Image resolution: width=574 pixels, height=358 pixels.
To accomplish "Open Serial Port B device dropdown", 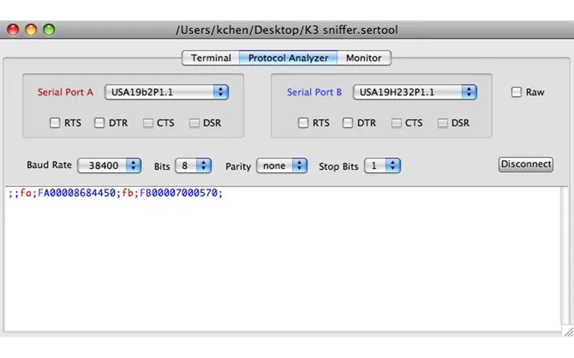I will [415, 92].
